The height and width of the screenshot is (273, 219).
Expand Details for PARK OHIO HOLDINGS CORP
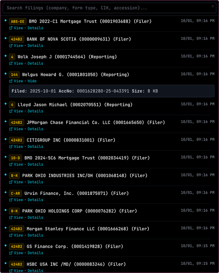(35, 217)
